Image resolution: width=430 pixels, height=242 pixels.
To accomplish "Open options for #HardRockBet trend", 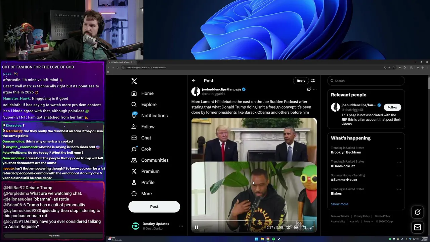I will click(x=399, y=162).
